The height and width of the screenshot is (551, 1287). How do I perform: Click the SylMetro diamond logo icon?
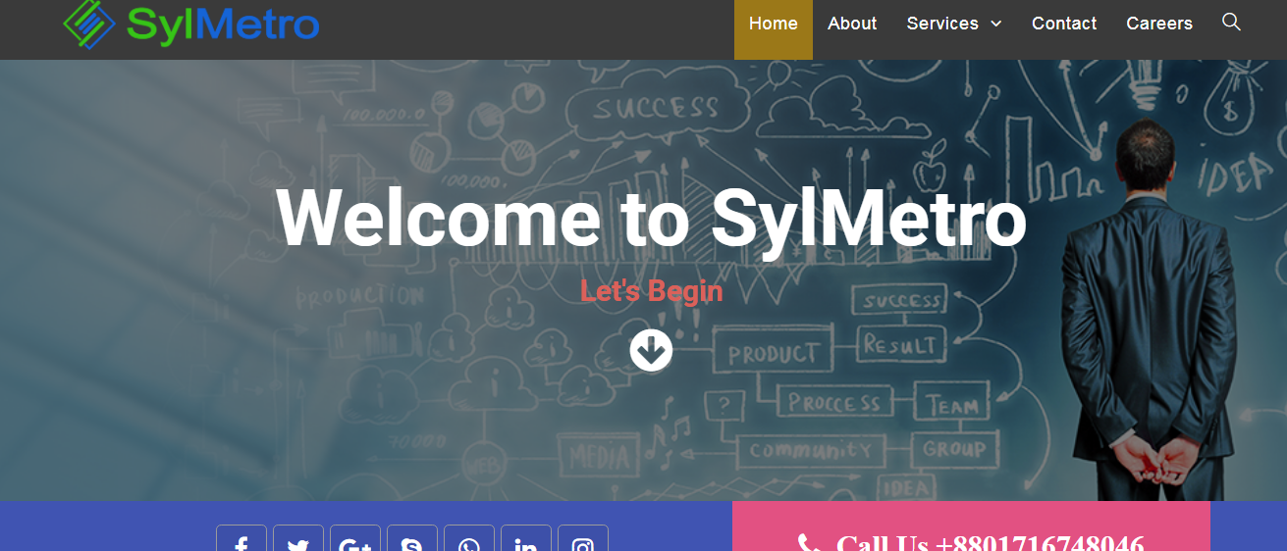pyautogui.click(x=88, y=23)
